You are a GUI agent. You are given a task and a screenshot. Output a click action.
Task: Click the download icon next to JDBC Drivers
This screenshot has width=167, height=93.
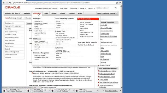pos(98,80)
